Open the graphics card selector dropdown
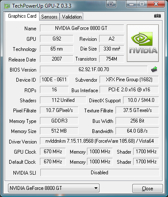This screenshot has width=168, height=197. coord(54,188)
